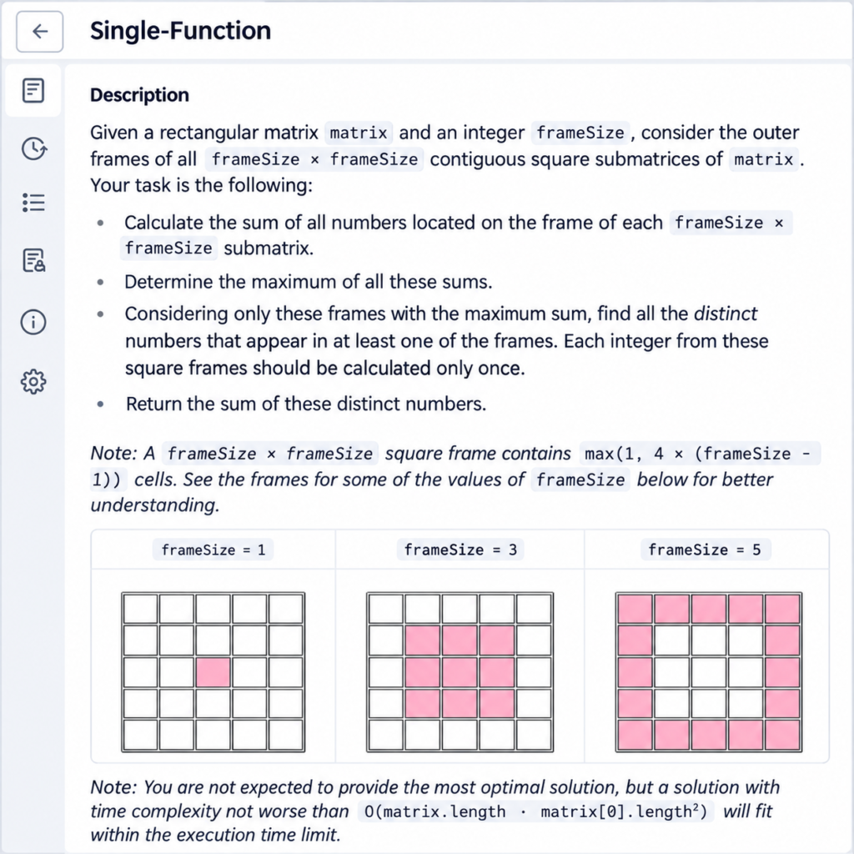Select the frameSize = 5 table header
This screenshot has width=854, height=854.
[x=705, y=550]
